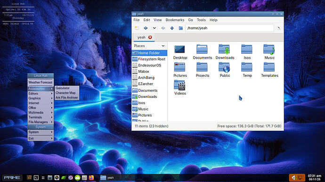The width and height of the screenshot is (325, 182).
Task: Launch the terminal from the taskbar
Action: 36,178
